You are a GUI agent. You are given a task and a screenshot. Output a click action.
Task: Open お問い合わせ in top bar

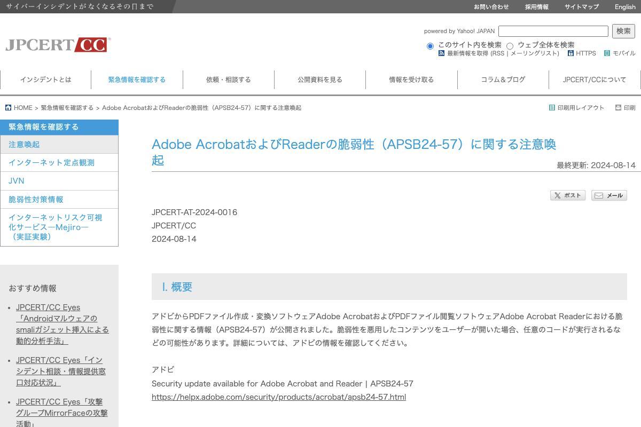pos(491,7)
